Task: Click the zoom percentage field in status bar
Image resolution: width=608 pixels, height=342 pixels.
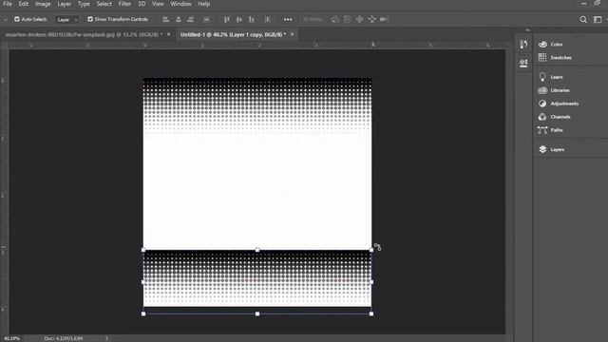Action: [11, 338]
